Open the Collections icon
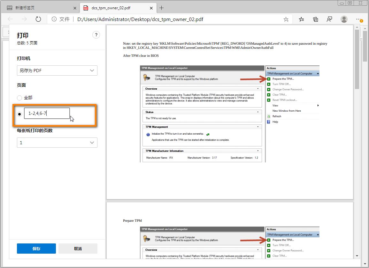The height and width of the screenshot is (268, 369). [315, 19]
